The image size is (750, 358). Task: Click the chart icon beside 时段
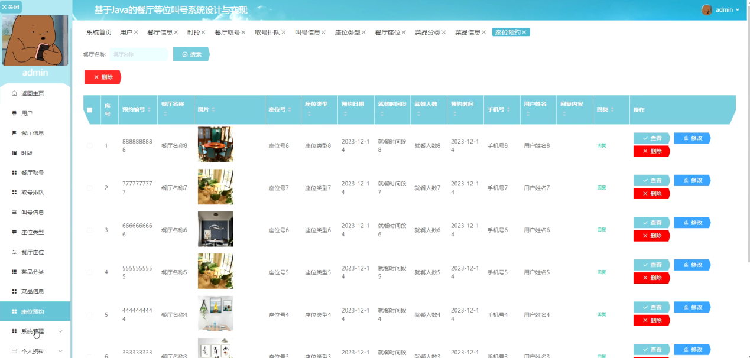tap(14, 153)
